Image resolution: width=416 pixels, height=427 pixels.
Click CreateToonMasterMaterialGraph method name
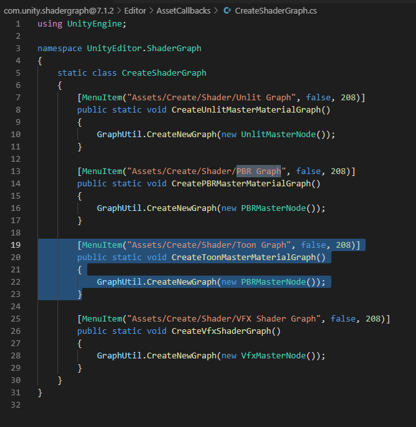tap(244, 257)
